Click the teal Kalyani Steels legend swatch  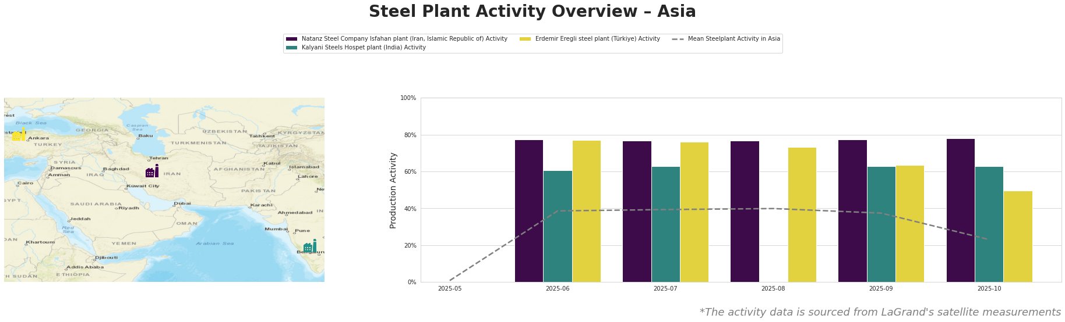click(291, 48)
